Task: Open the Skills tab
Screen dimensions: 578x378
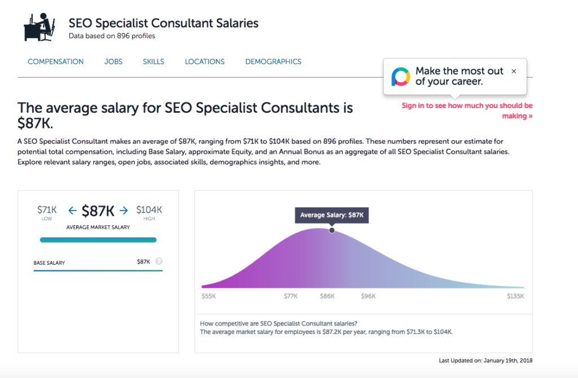Action: pyautogui.click(x=154, y=62)
